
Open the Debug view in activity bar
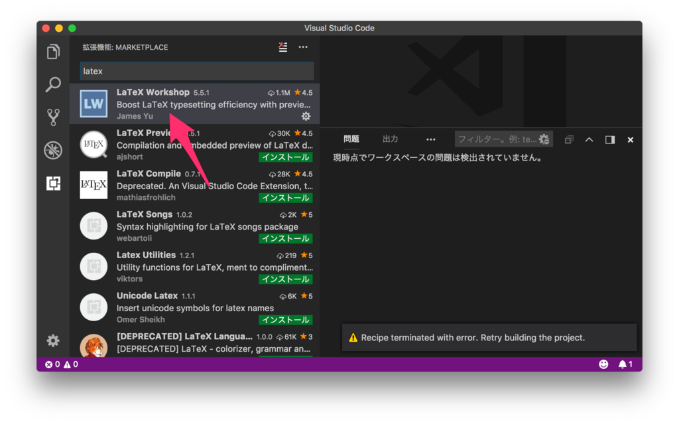click(53, 150)
